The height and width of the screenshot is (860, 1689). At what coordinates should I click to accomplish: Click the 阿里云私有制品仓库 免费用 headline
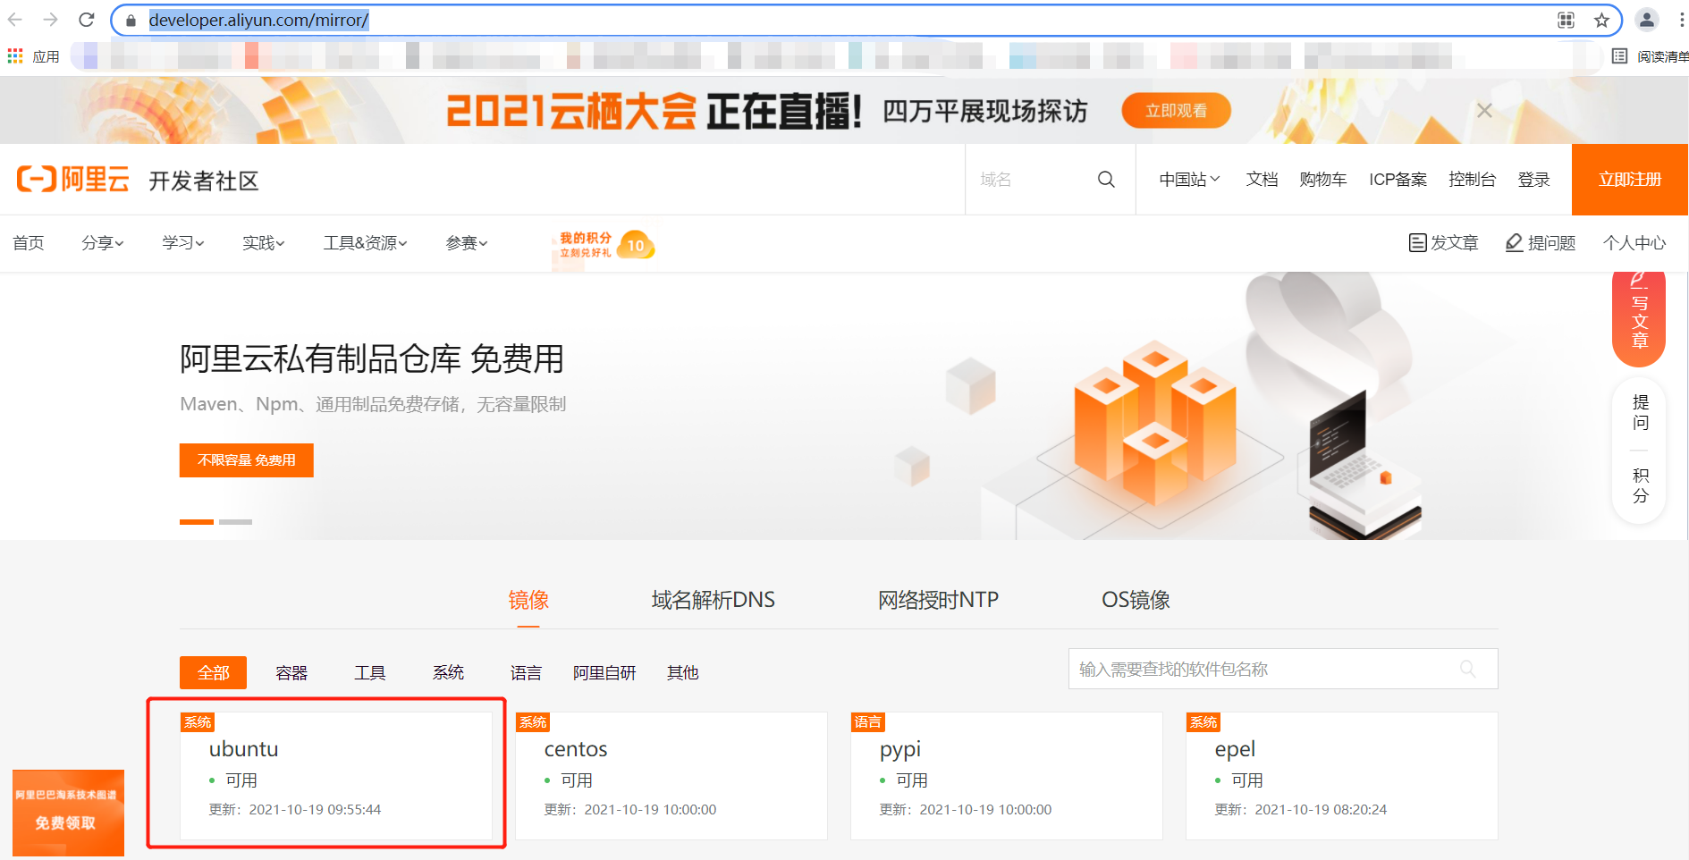(372, 359)
